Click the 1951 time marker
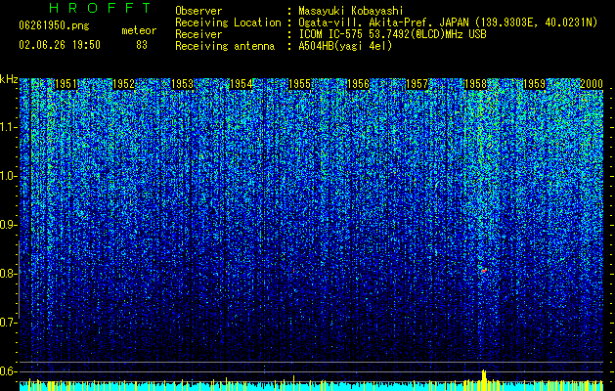The height and width of the screenshot is (391, 615). pos(66,84)
